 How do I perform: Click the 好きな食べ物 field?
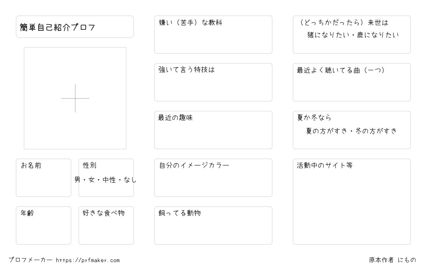106,229
